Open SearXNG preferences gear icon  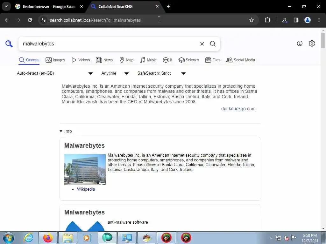pos(312,43)
